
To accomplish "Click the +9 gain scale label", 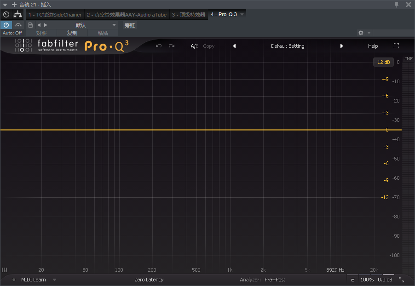I will pyautogui.click(x=385, y=79).
